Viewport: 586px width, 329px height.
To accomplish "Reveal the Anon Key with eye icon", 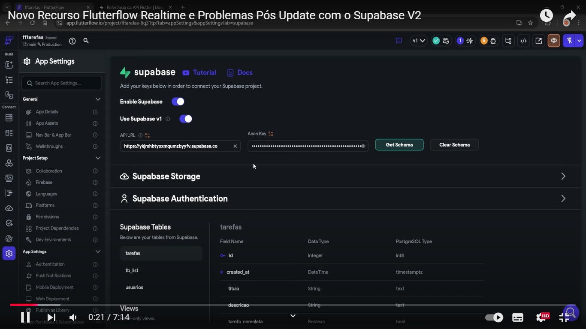I will coord(363,146).
